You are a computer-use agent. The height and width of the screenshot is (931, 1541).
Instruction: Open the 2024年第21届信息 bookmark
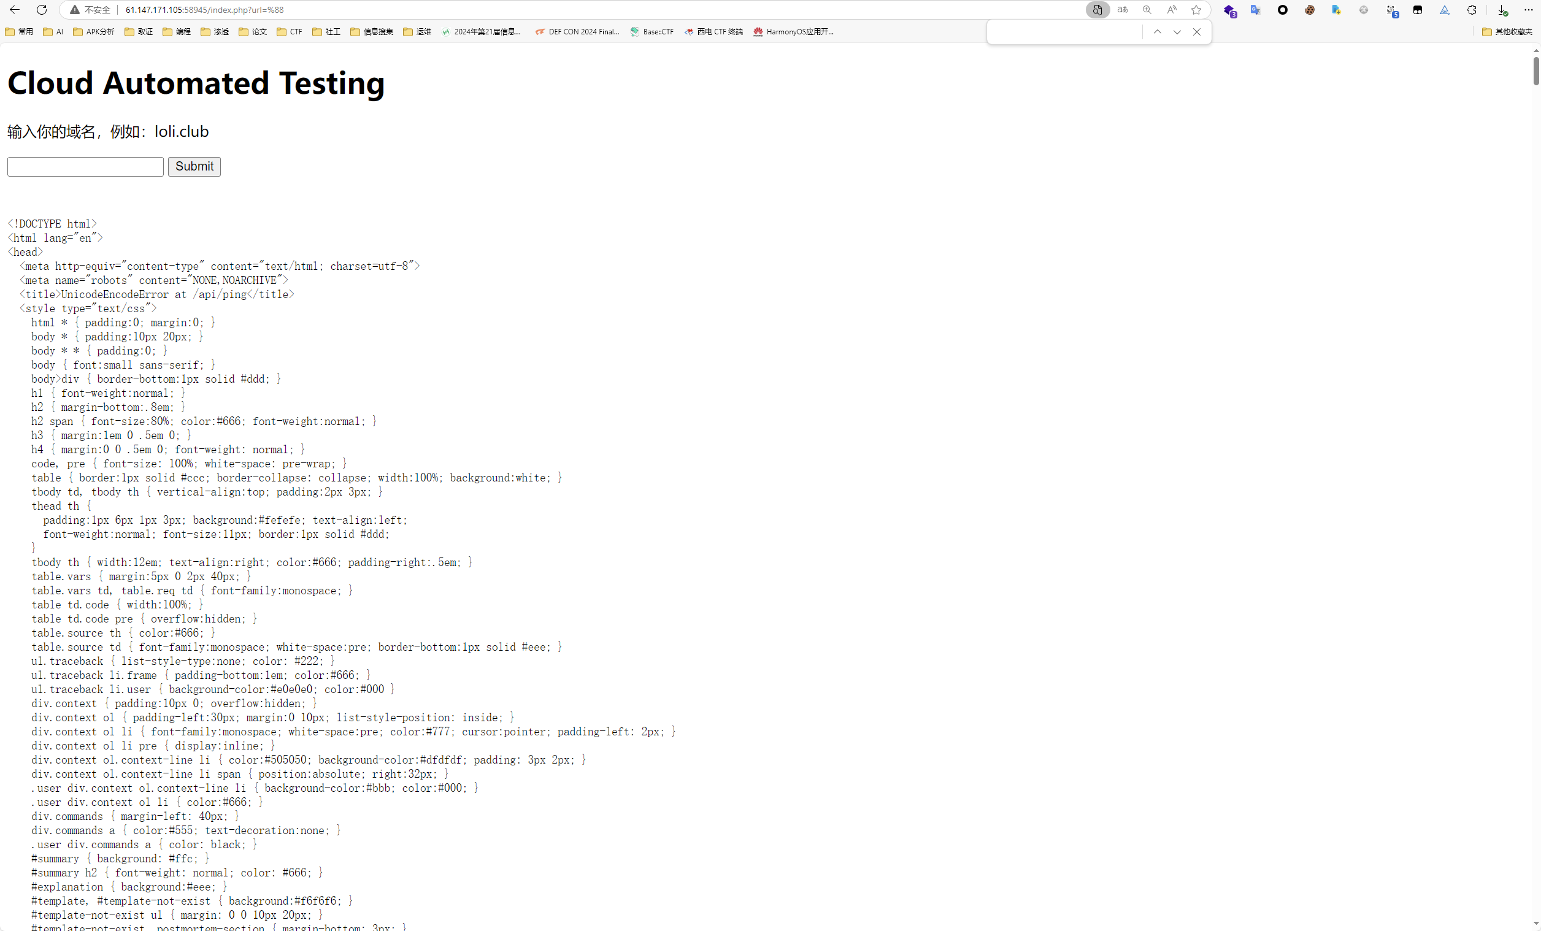[482, 32]
